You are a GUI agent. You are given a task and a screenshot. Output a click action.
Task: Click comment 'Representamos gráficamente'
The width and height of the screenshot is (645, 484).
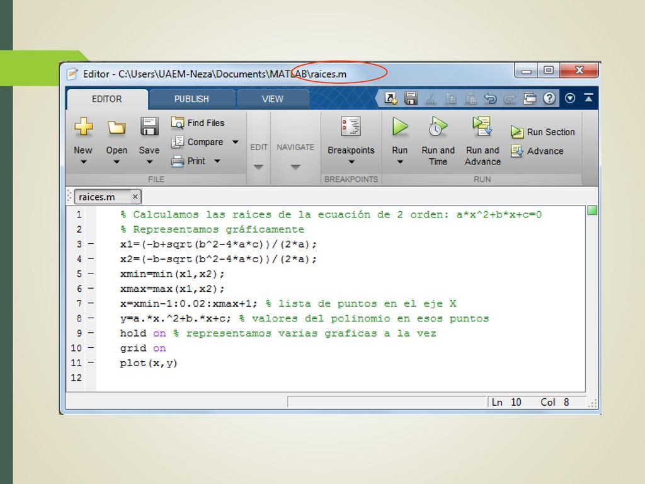219,229
